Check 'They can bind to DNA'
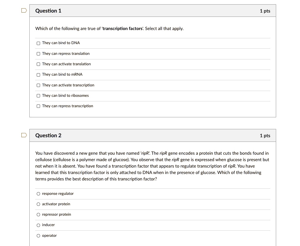The image size is (300, 246). pyautogui.click(x=38, y=43)
